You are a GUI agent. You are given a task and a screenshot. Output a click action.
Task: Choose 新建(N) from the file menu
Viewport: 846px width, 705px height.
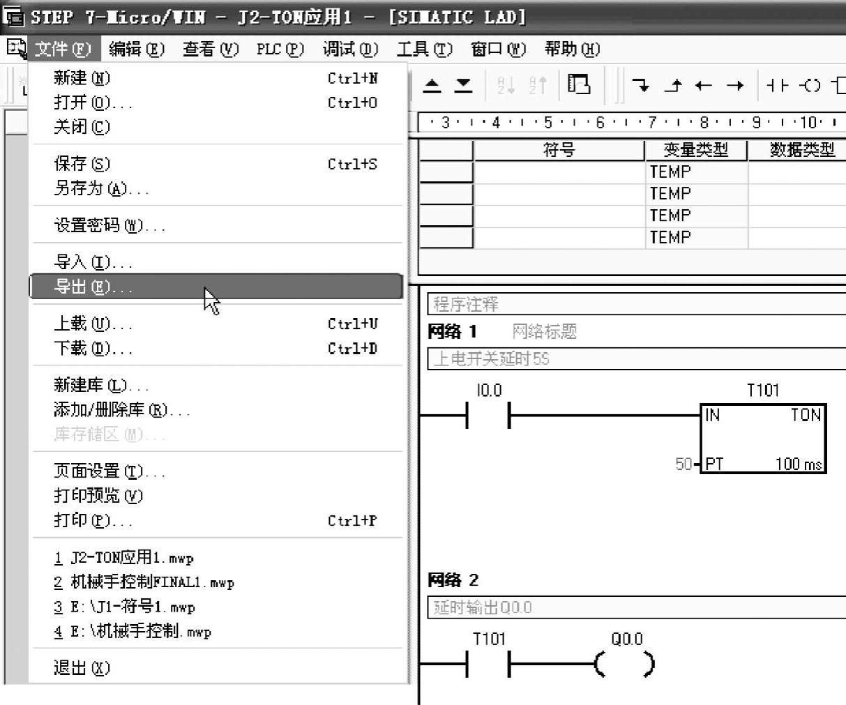point(217,78)
